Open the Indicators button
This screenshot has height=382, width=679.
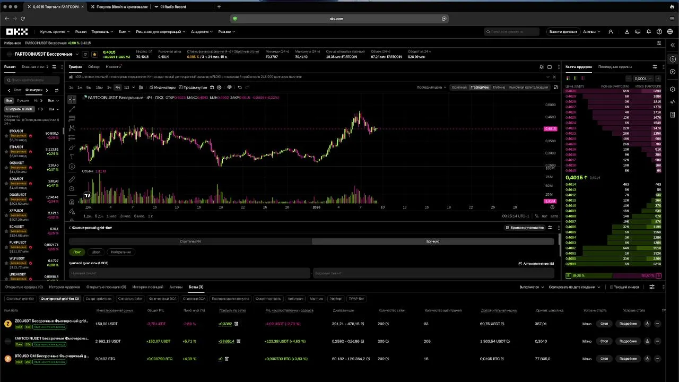click(x=162, y=87)
